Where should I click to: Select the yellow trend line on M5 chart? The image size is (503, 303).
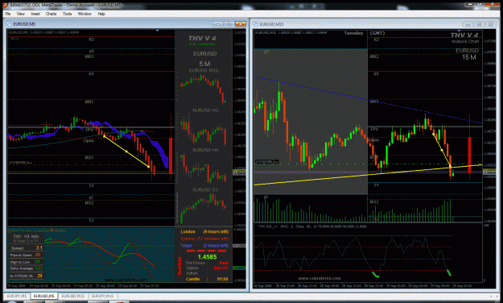coord(126,151)
